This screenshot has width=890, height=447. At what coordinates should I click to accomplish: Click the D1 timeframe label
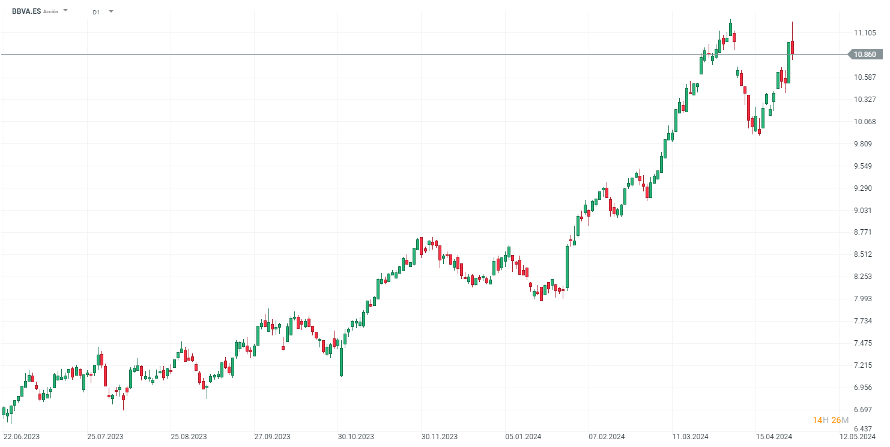[x=96, y=12]
